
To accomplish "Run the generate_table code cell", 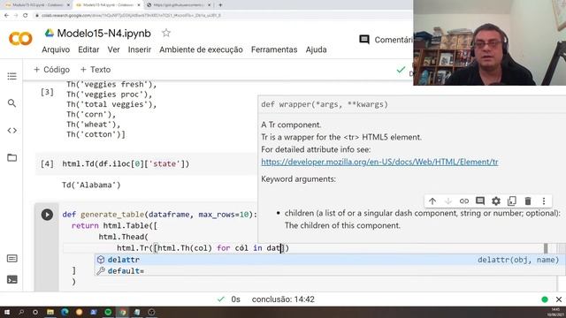I will (x=47, y=215).
